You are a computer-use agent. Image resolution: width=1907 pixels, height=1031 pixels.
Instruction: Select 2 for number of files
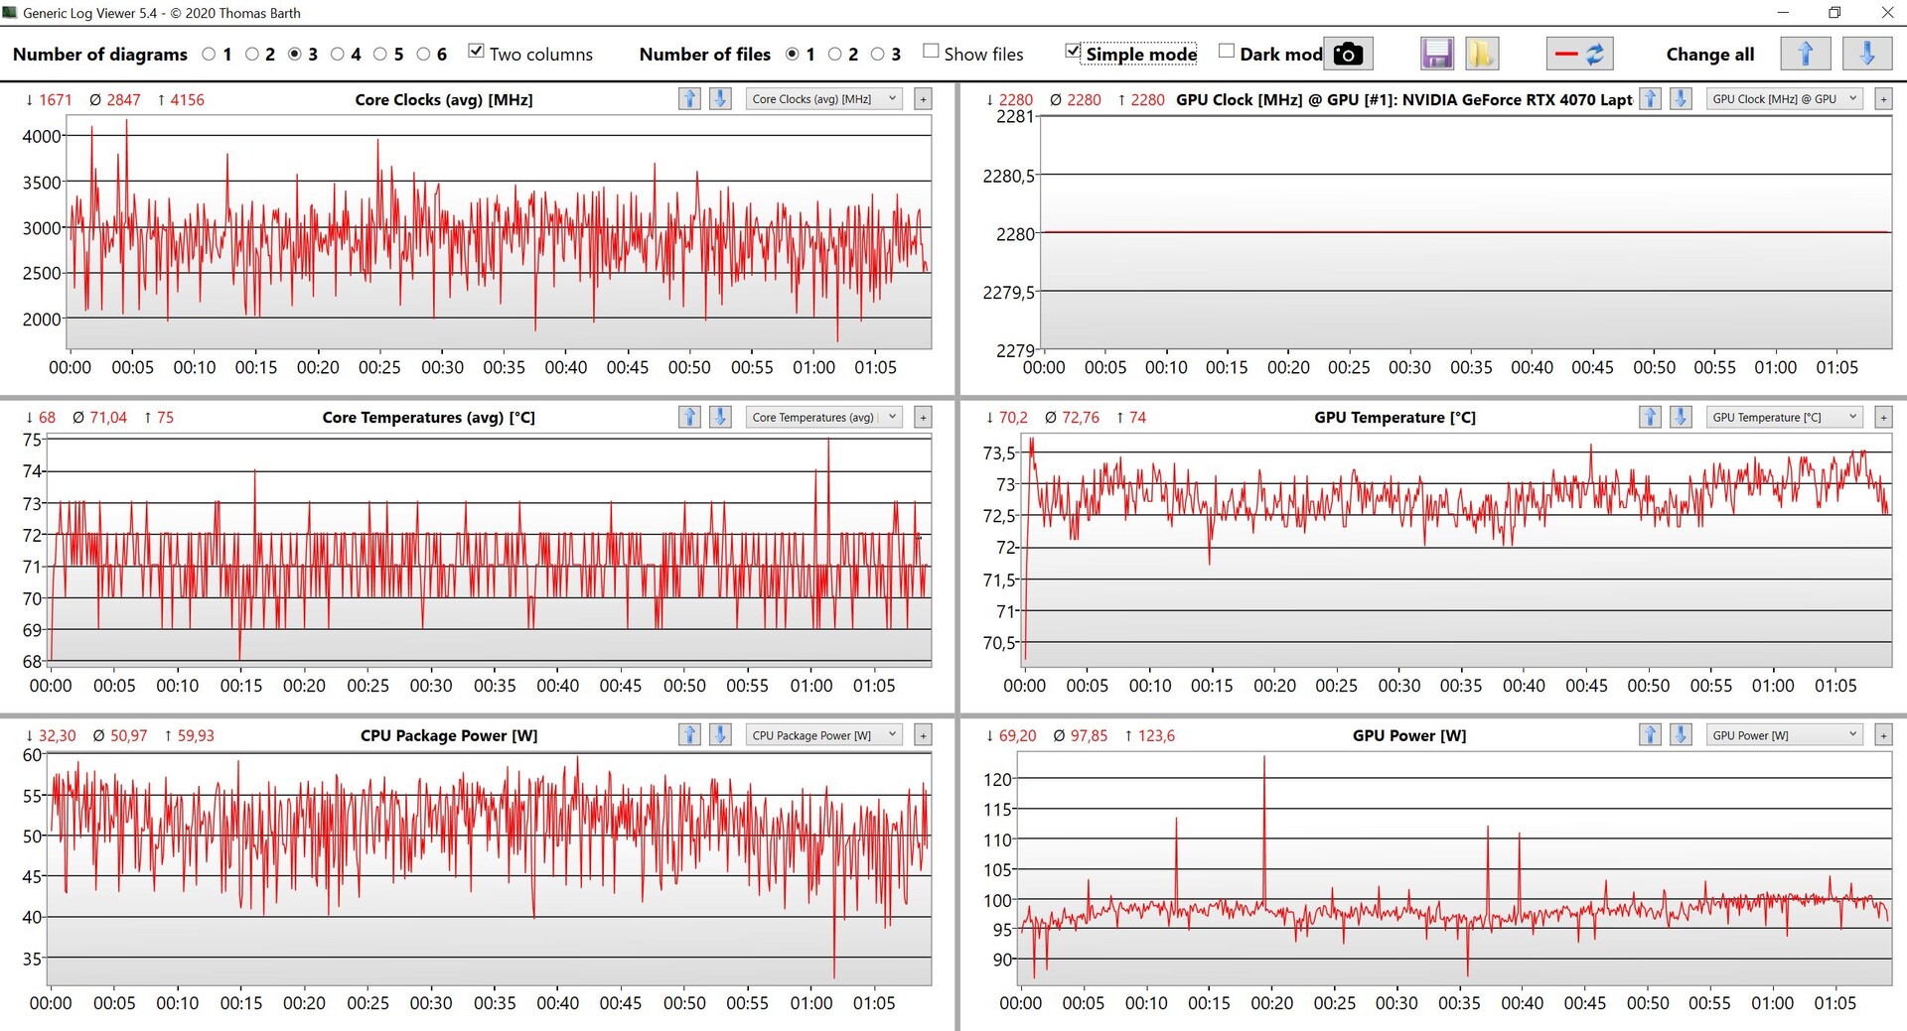835,55
